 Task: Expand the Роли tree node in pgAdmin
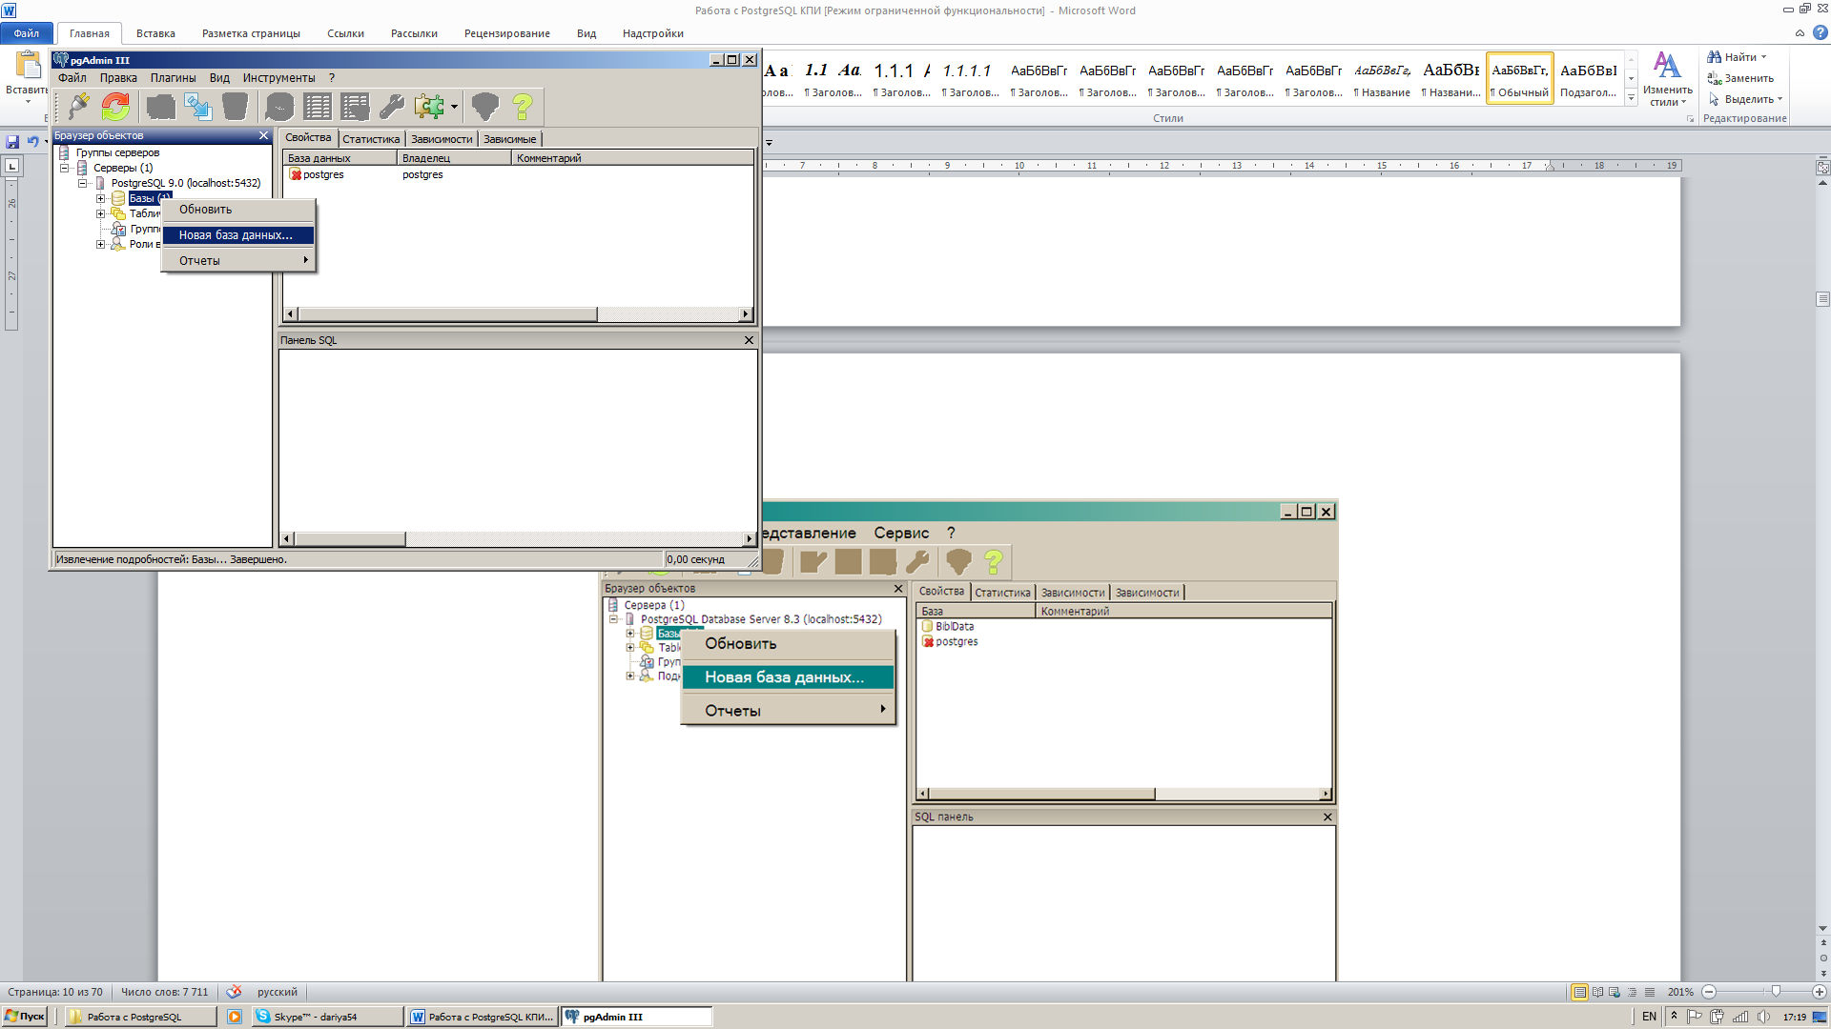100,244
